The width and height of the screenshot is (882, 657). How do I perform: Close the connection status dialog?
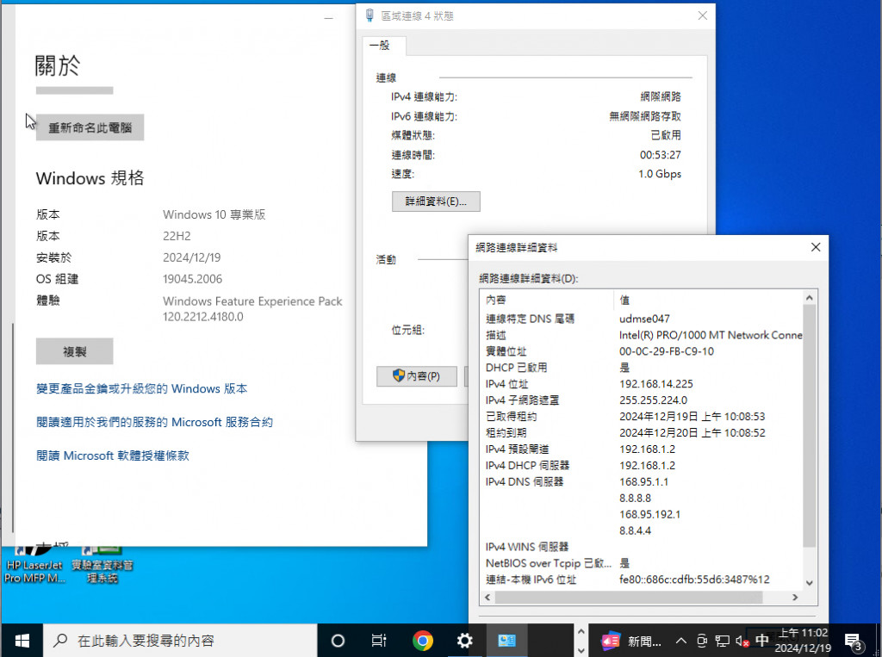[x=703, y=15]
